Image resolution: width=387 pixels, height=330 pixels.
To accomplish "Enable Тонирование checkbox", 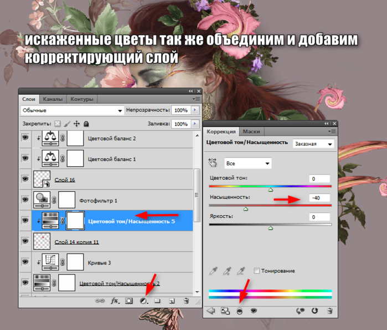I will pyautogui.click(x=257, y=271).
